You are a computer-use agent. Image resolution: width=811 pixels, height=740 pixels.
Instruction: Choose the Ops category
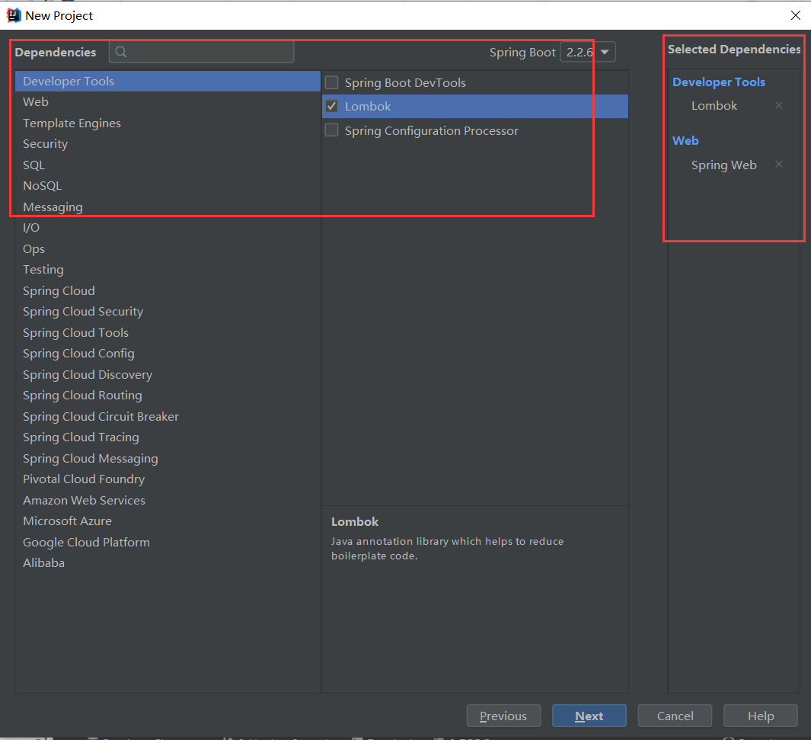[168, 249]
